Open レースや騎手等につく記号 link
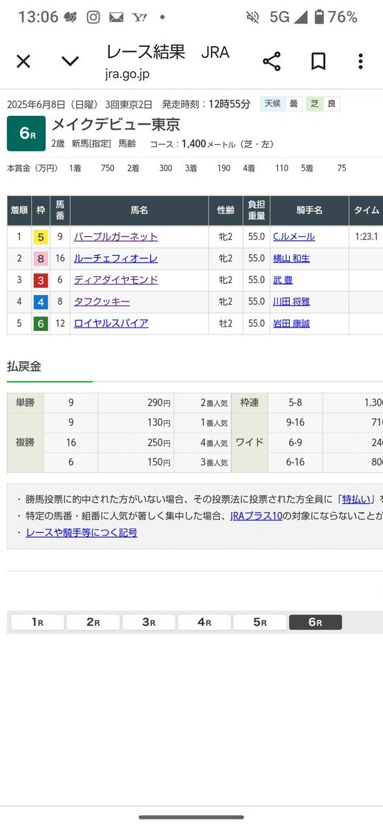The height and width of the screenshot is (829, 383). click(x=82, y=533)
